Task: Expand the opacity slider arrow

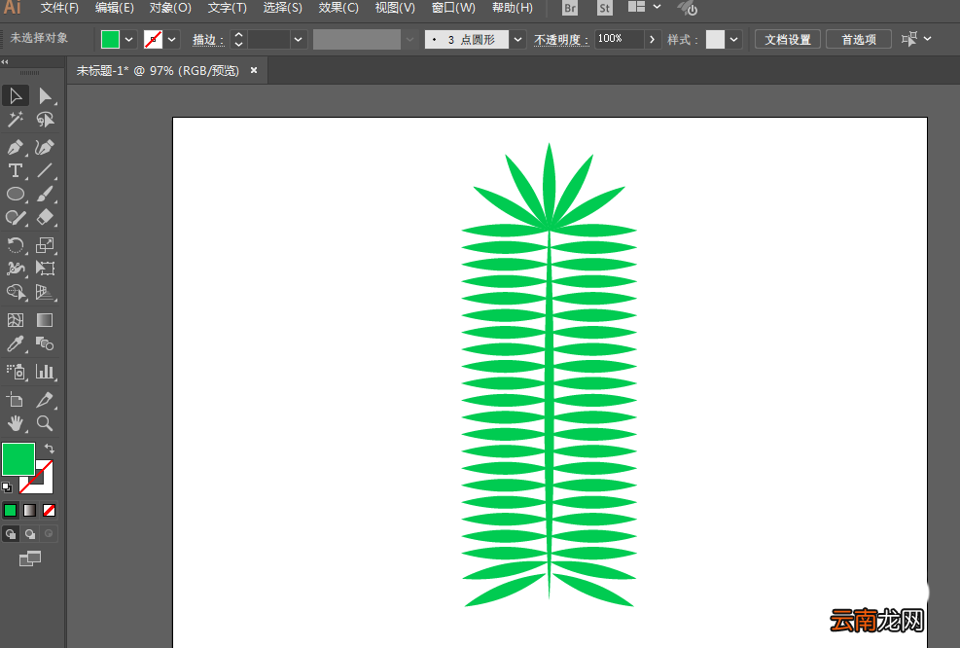Action: point(652,40)
